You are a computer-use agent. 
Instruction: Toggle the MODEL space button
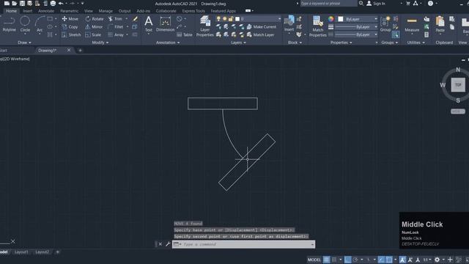(314, 260)
